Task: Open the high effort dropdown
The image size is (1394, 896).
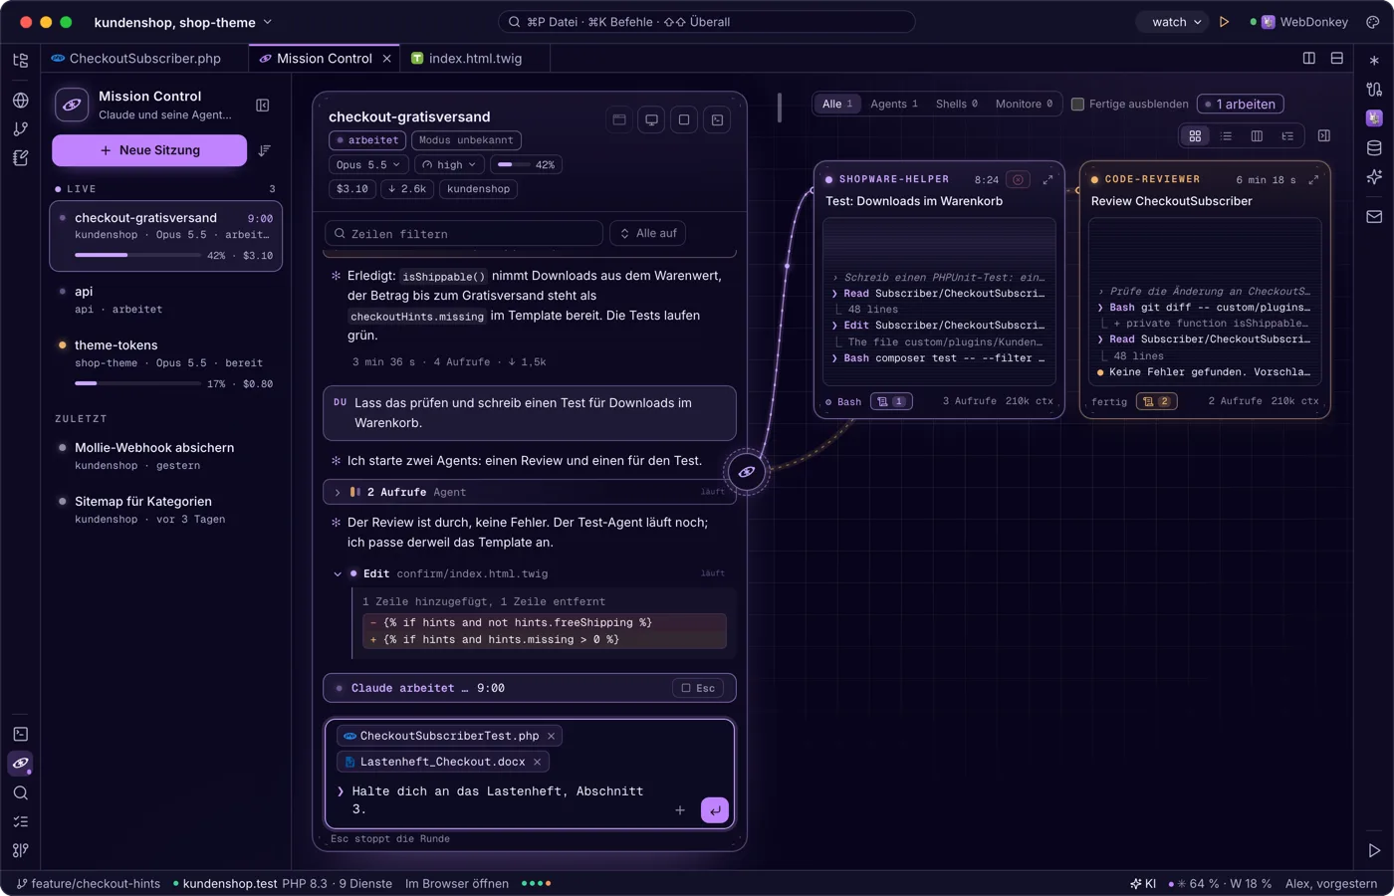Action: click(449, 164)
